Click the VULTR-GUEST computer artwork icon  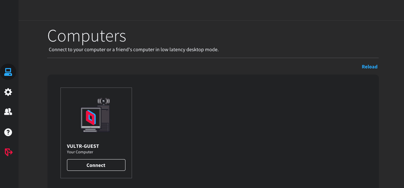pyautogui.click(x=95, y=115)
